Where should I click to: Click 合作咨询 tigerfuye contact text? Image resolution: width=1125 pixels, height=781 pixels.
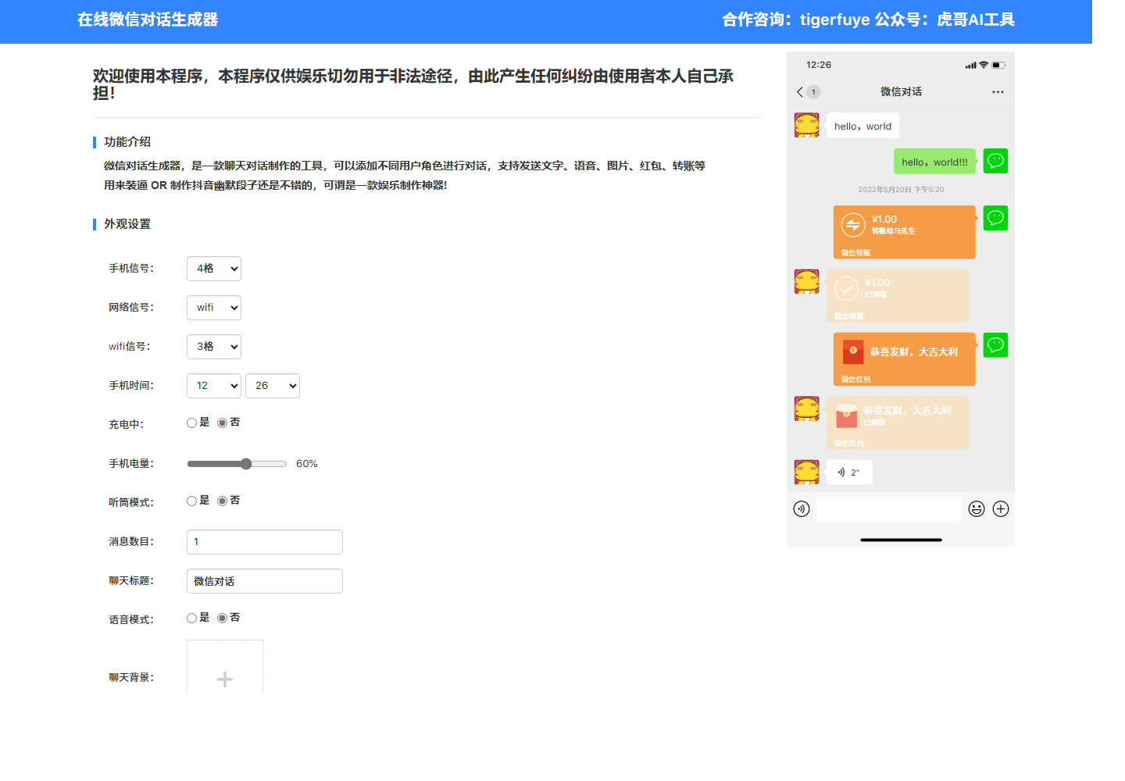[868, 20]
